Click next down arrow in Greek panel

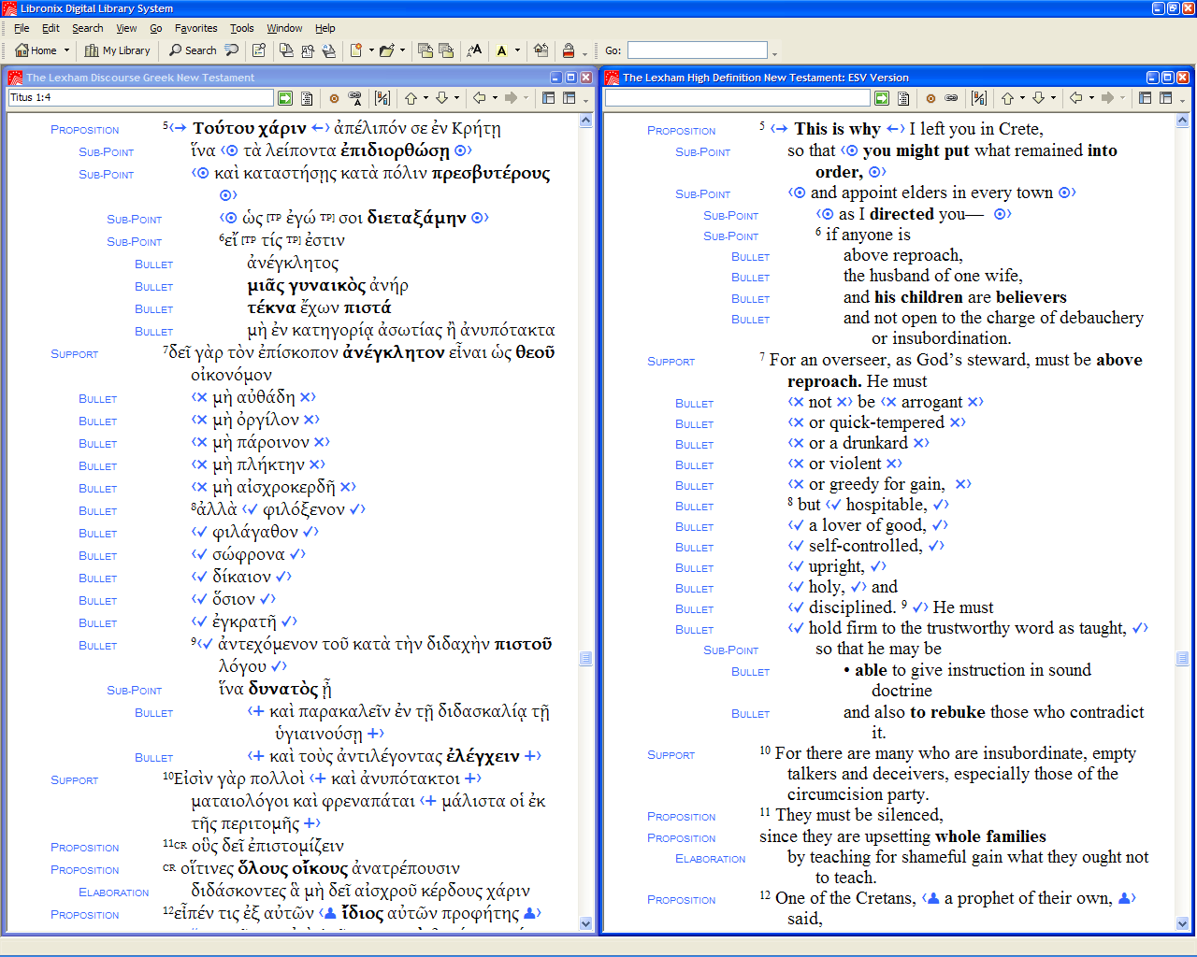pyautogui.click(x=441, y=97)
